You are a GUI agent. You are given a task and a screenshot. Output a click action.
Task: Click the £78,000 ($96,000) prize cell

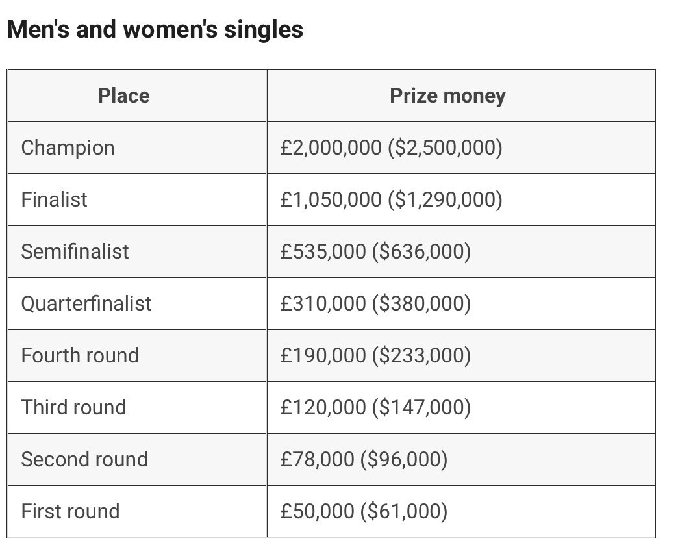(x=364, y=459)
